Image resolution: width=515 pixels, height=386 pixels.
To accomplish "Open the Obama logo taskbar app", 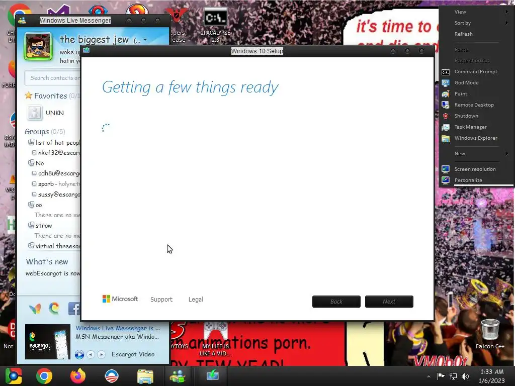I will 112,376.
